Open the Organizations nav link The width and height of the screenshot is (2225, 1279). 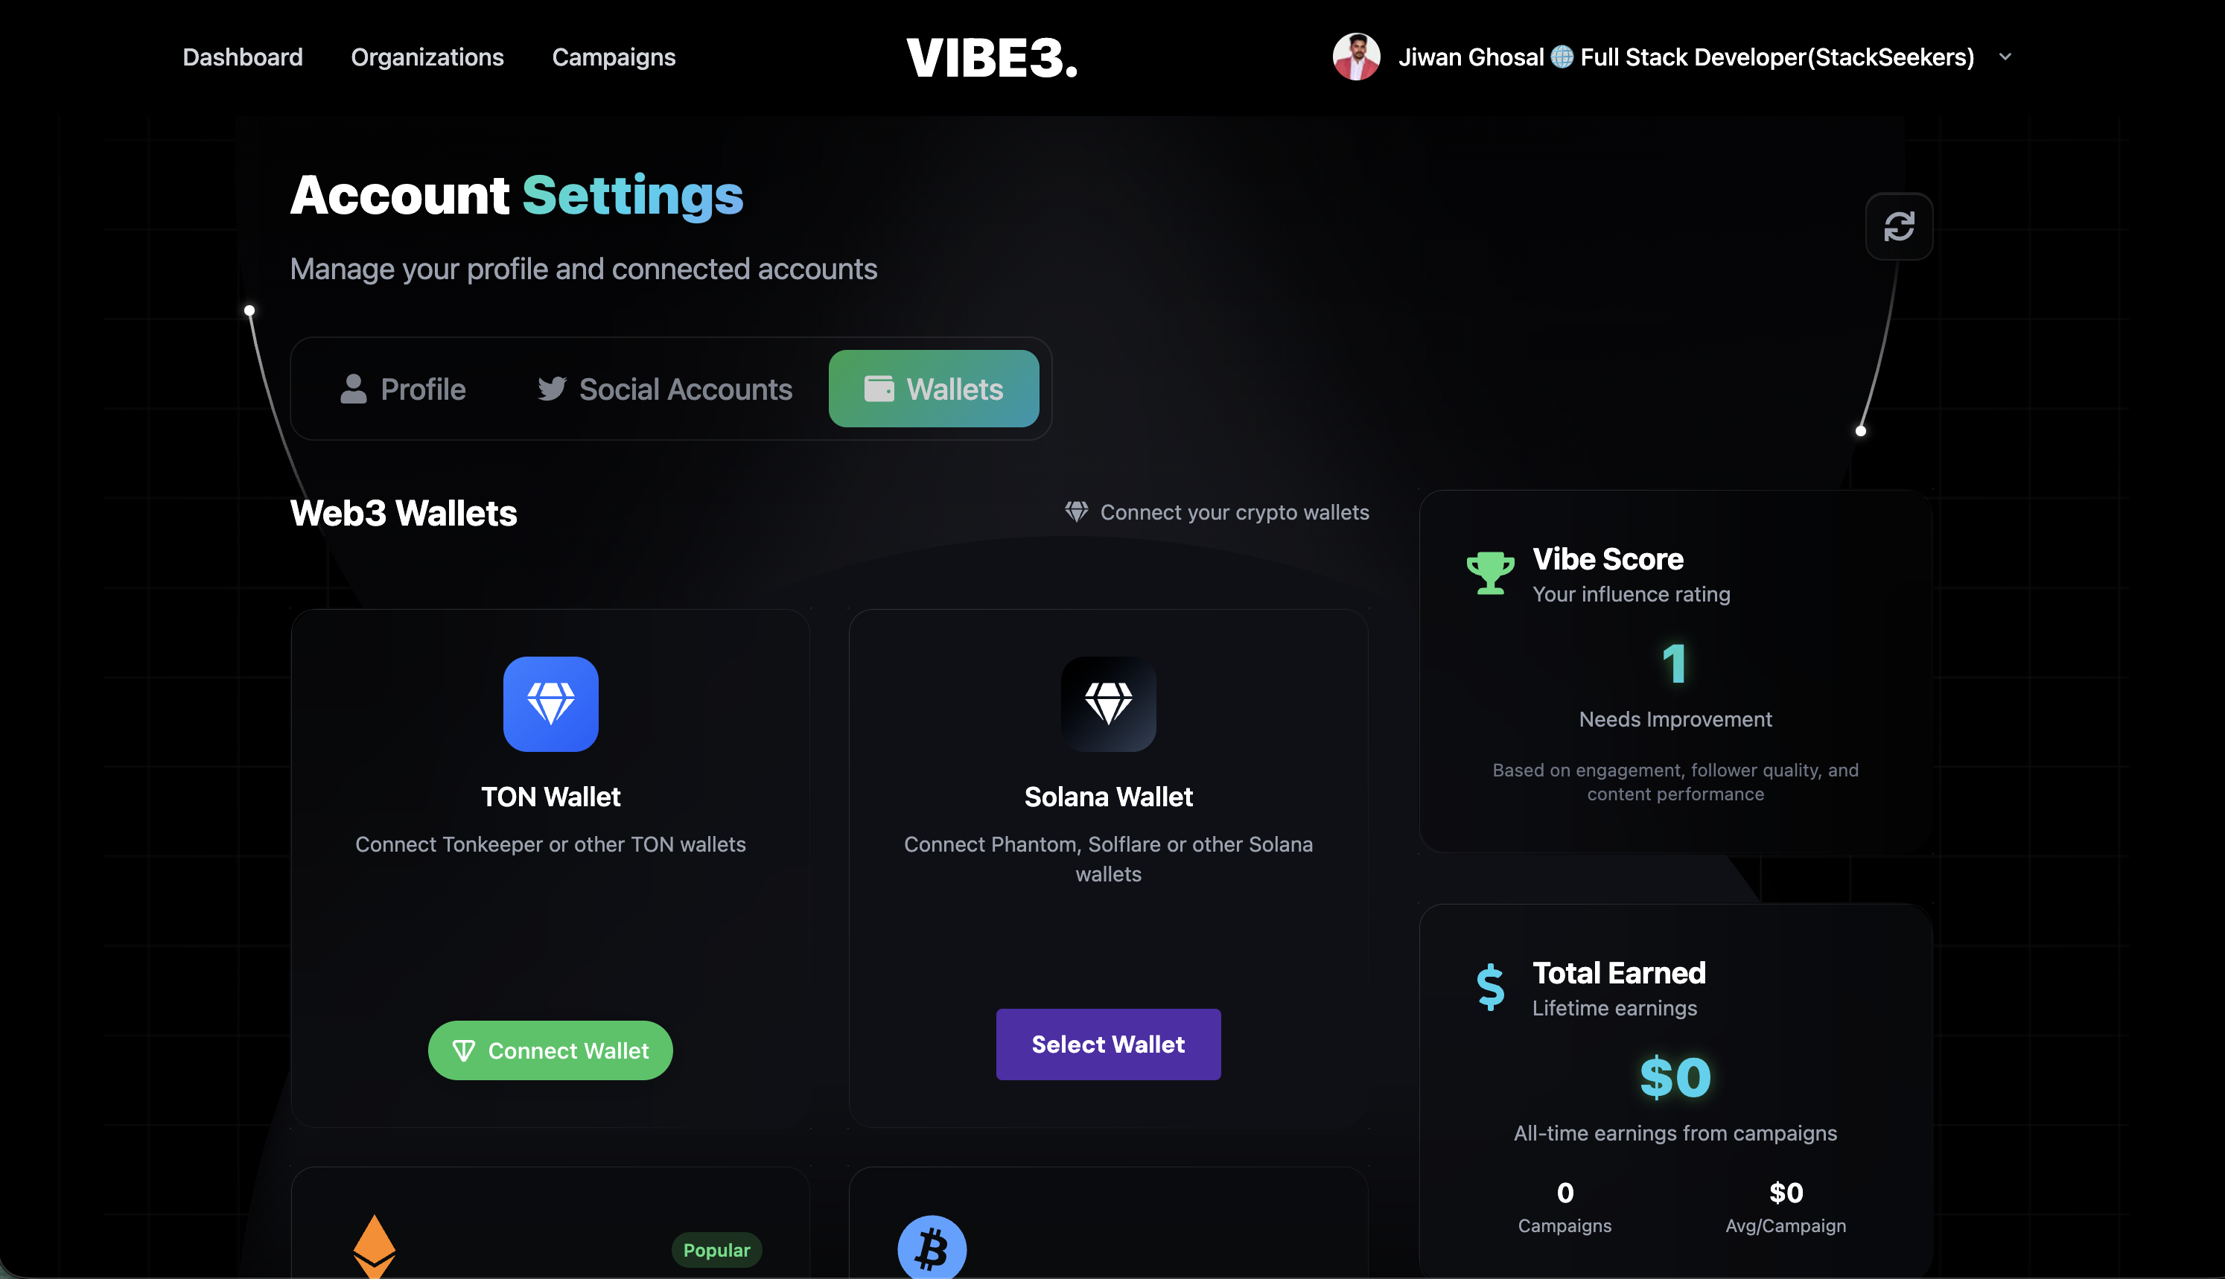click(427, 57)
